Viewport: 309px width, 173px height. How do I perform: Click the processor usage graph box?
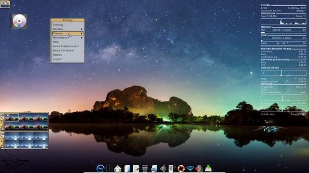pos(283,21)
